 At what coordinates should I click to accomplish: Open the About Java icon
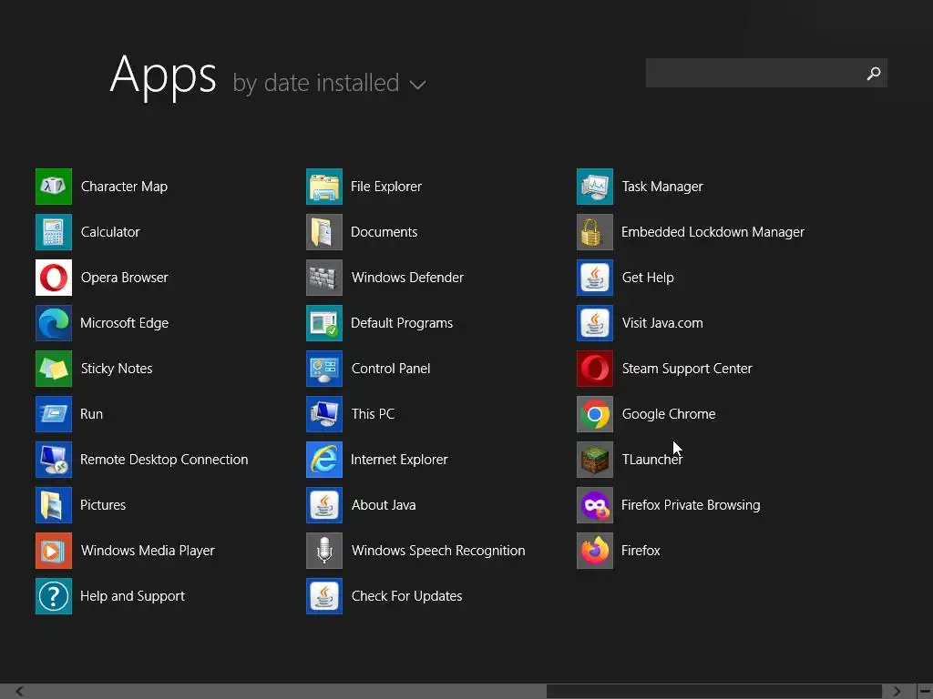[x=324, y=505]
